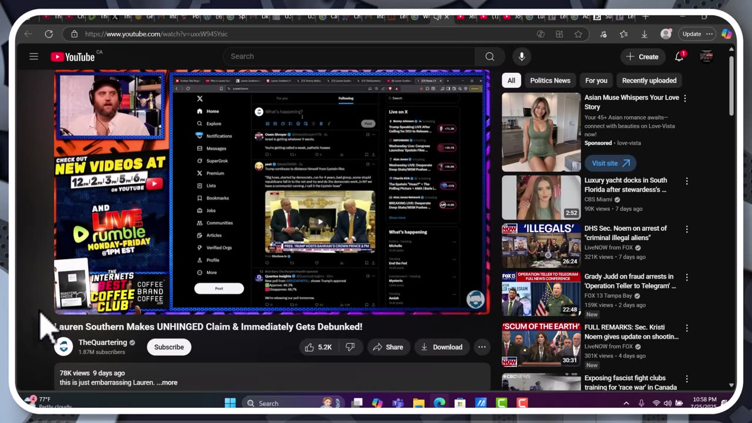The image size is (752, 423).
Task: Select the Recently uploaded filter chip
Action: click(x=649, y=80)
